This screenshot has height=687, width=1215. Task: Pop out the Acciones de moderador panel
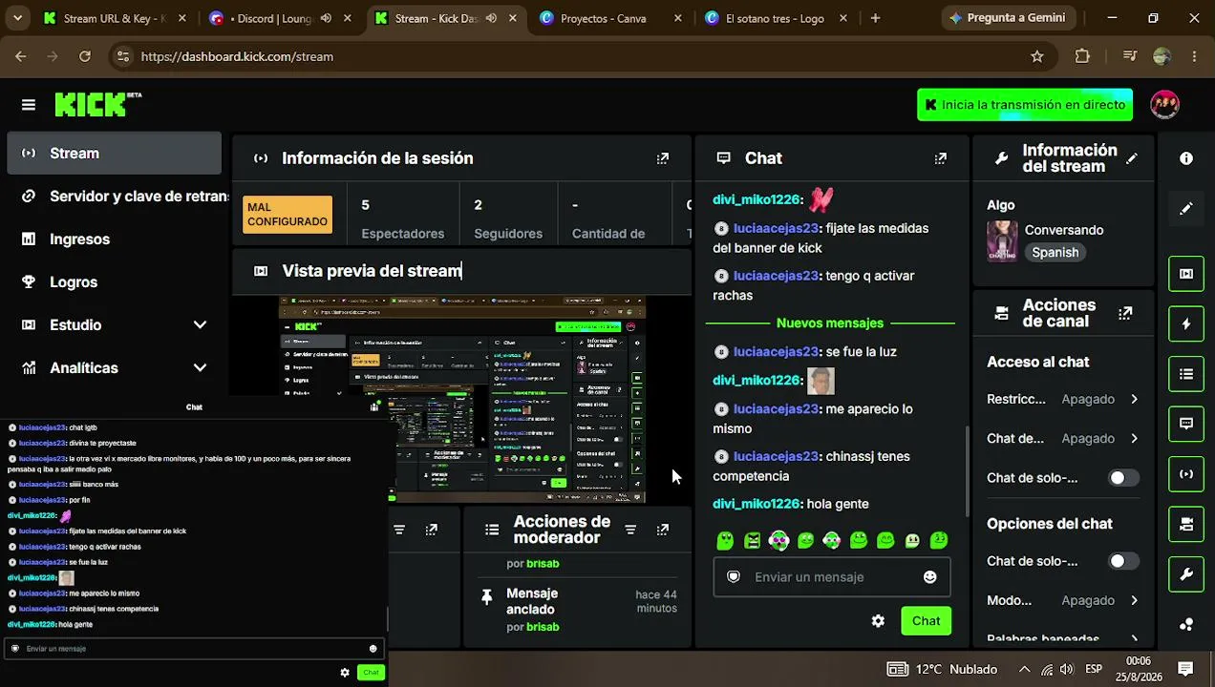coord(663,530)
